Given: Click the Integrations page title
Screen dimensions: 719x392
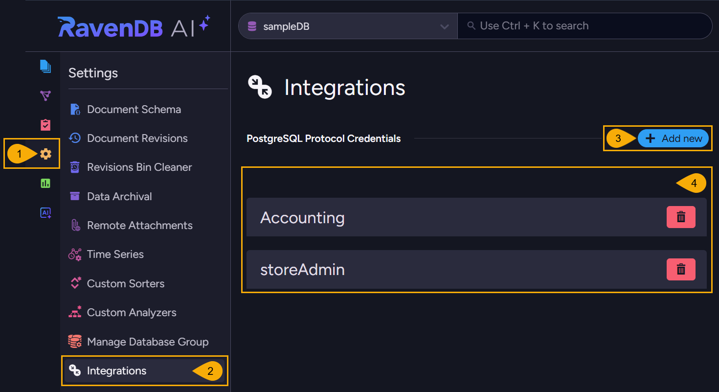Looking at the screenshot, I should pos(345,88).
